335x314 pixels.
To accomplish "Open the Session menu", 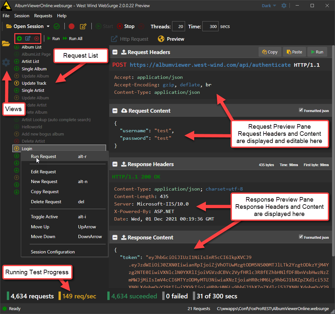I will click(21, 16).
